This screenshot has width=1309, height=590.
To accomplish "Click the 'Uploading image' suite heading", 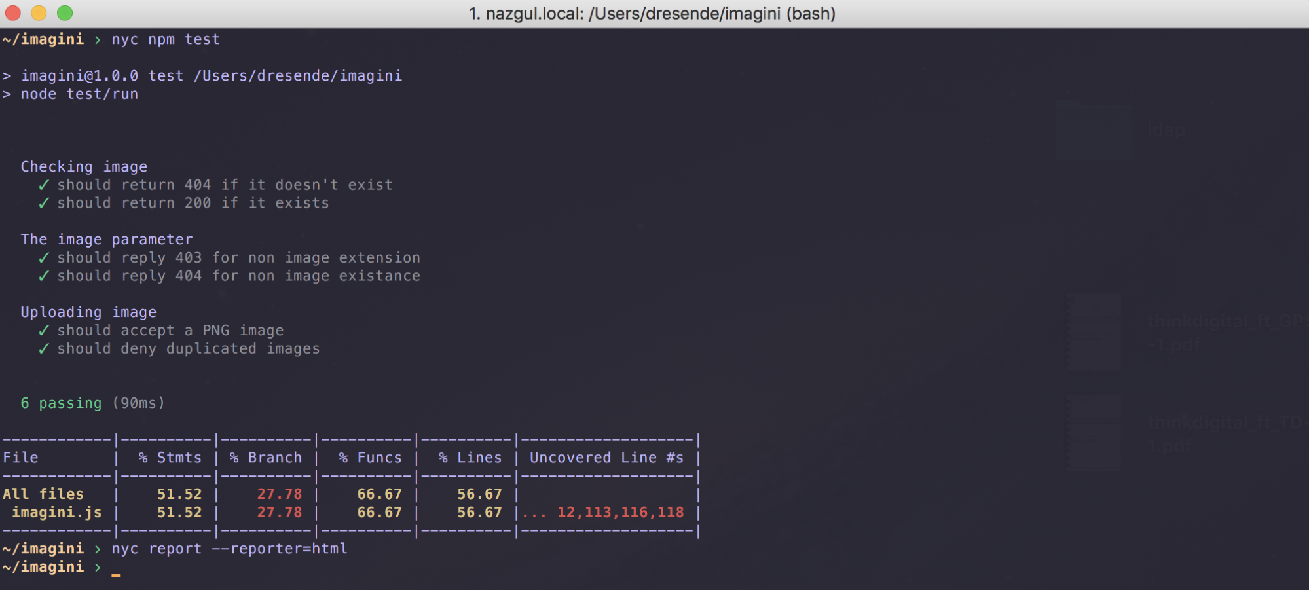I will tap(88, 312).
